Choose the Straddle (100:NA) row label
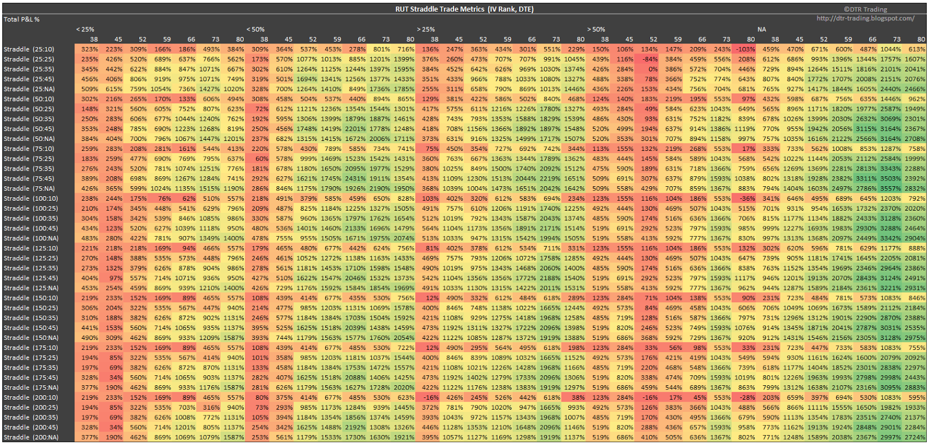The height and width of the screenshot is (445, 929). click(31, 238)
